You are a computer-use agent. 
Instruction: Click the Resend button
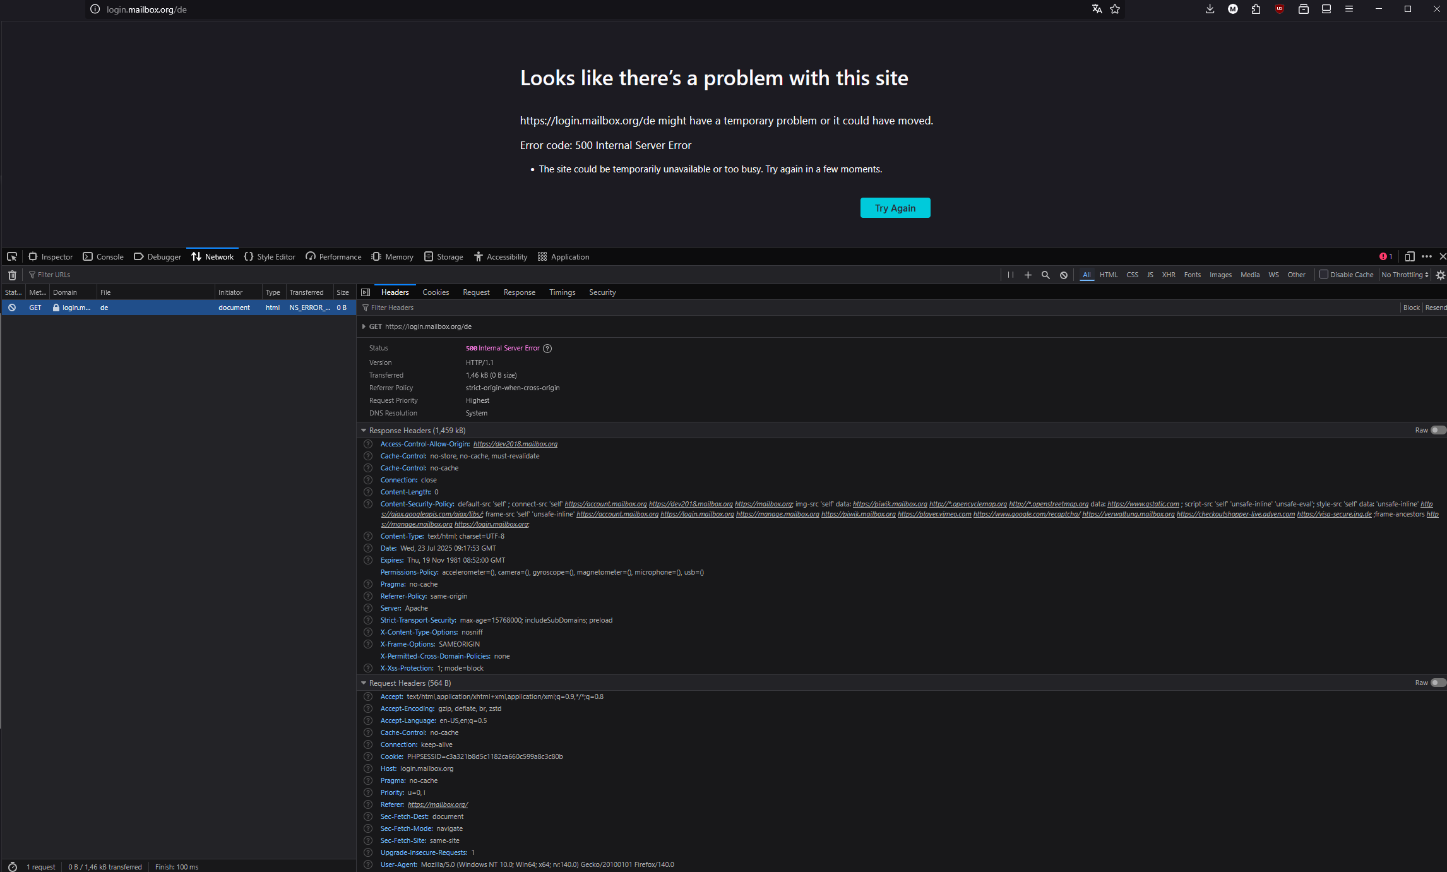(x=1436, y=308)
